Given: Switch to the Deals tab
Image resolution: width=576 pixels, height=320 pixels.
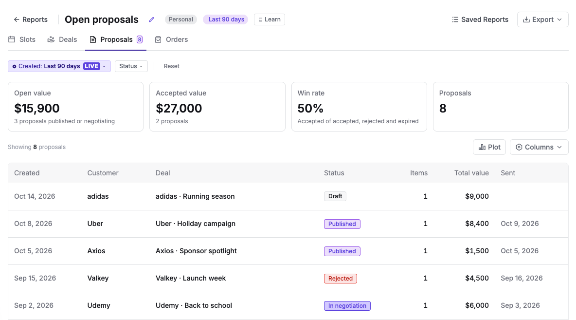Looking at the screenshot, I should point(62,39).
